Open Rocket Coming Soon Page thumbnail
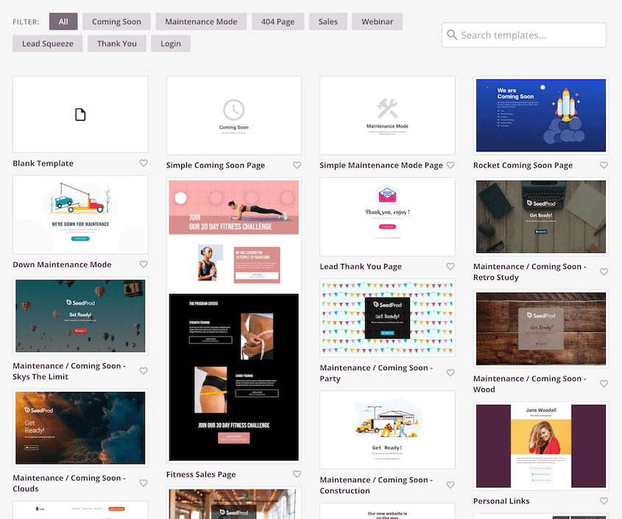 tap(541, 115)
